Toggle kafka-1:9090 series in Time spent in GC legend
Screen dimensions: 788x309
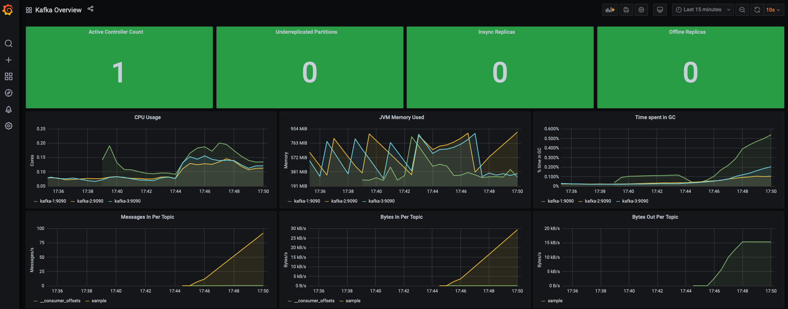tap(561, 201)
